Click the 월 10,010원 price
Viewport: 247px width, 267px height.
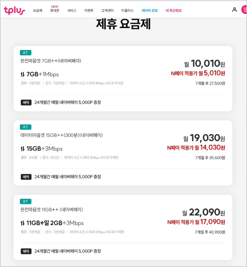pyautogui.click(x=204, y=64)
